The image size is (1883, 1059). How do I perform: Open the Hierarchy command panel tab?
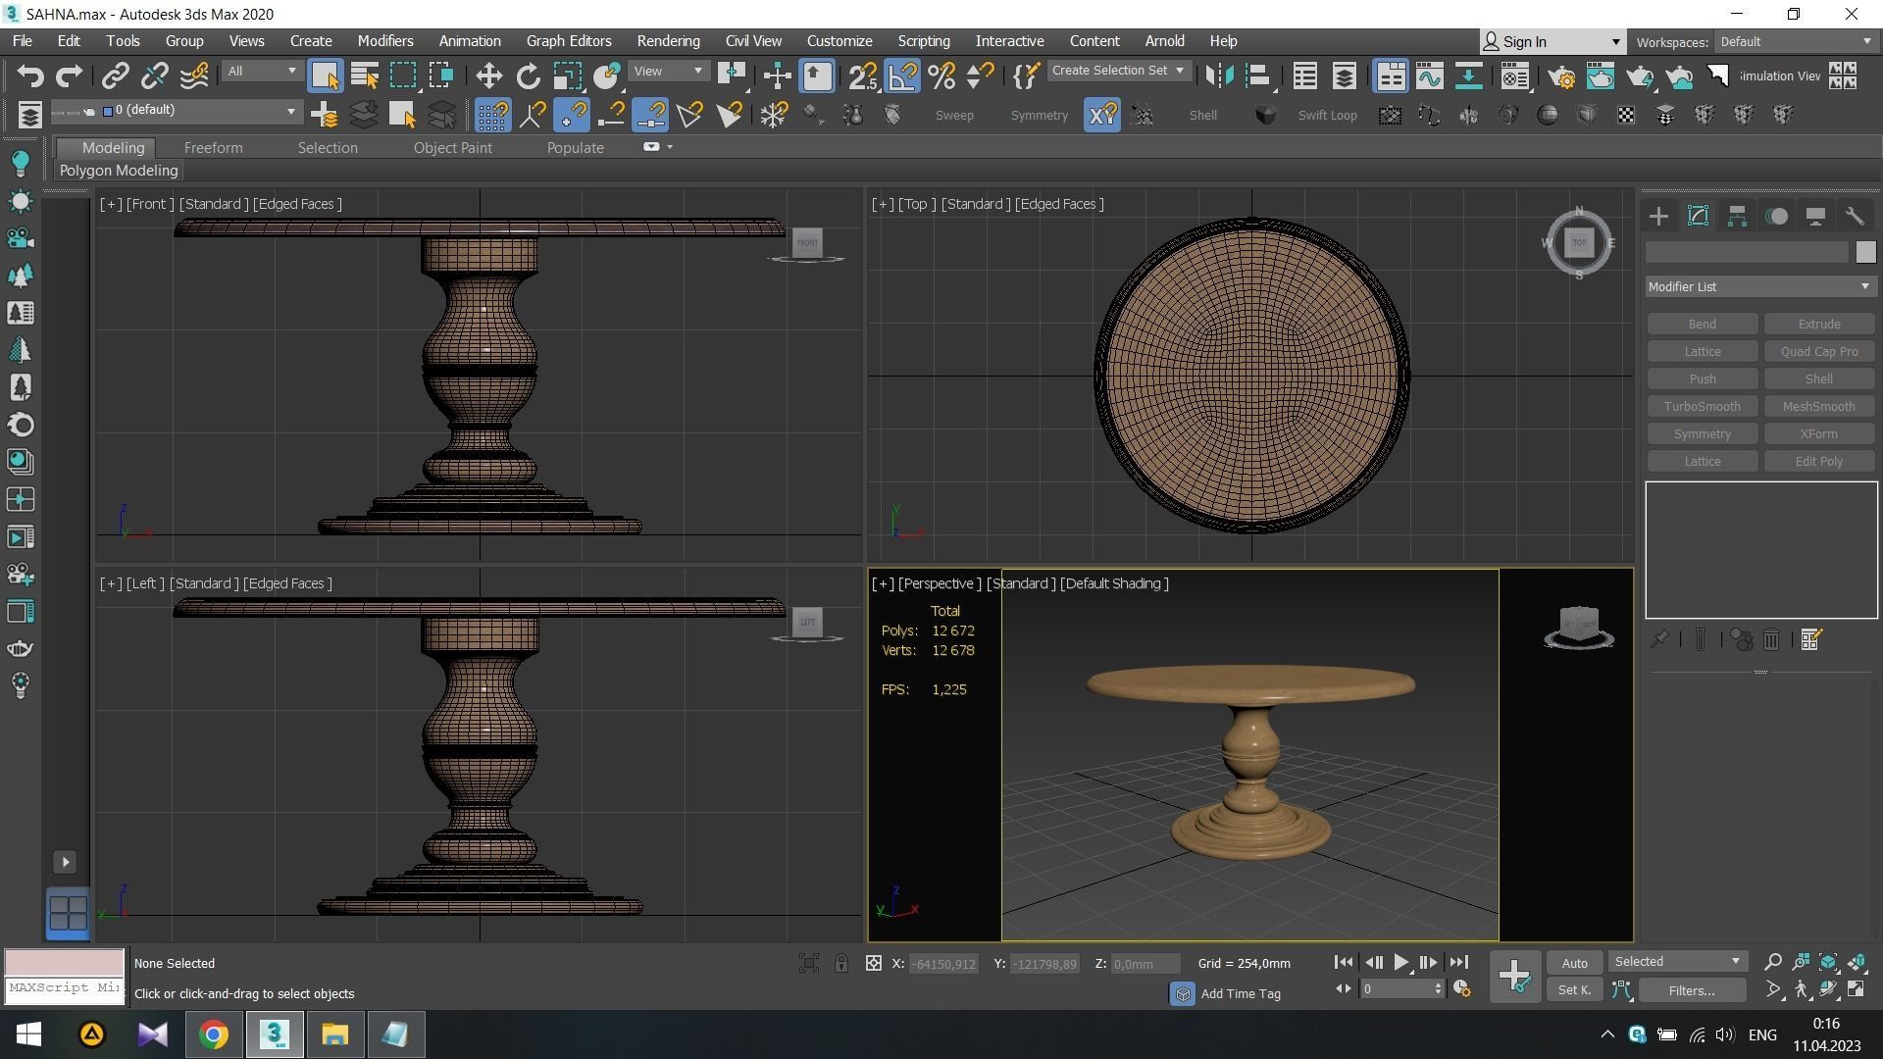click(x=1737, y=217)
